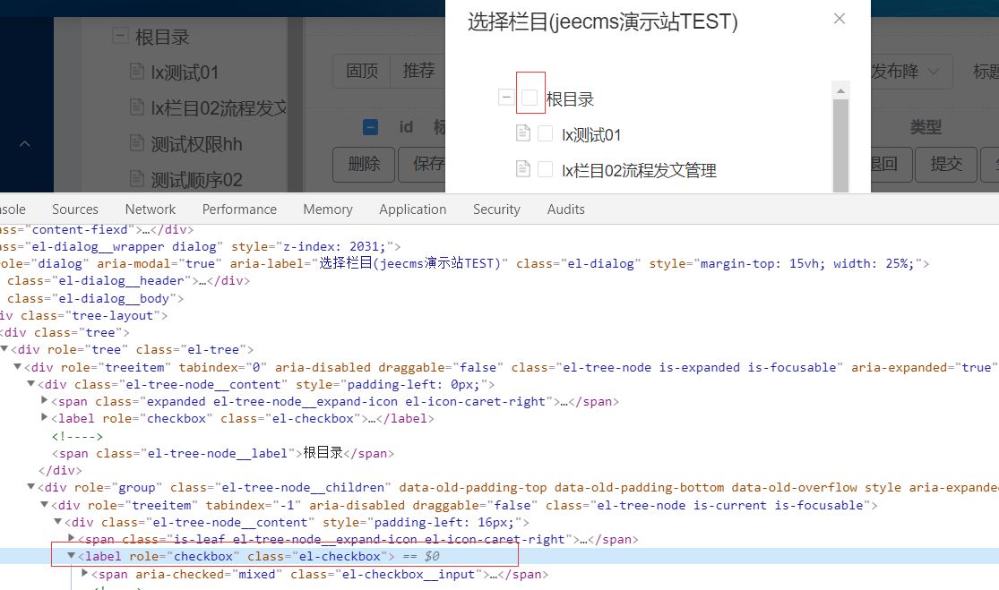This screenshot has width=999, height=590.
Task: Click the 保存 button
Action: coord(422,164)
